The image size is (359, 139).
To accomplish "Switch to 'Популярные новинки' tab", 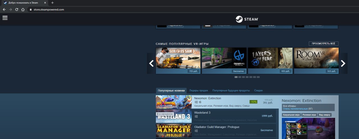I will [x=171, y=91].
